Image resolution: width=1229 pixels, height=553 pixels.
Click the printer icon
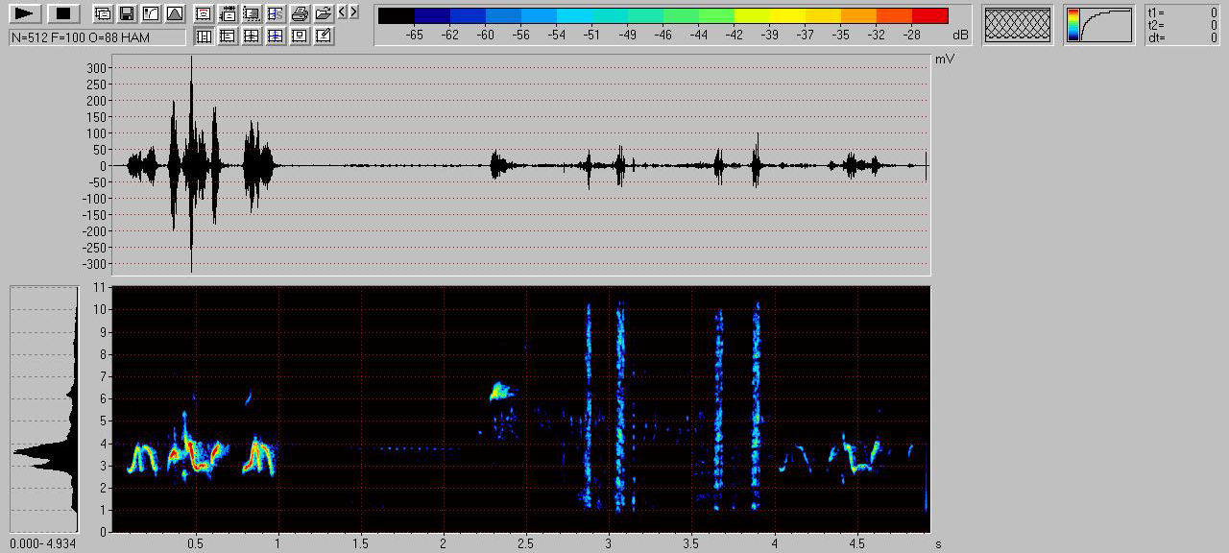tap(300, 13)
